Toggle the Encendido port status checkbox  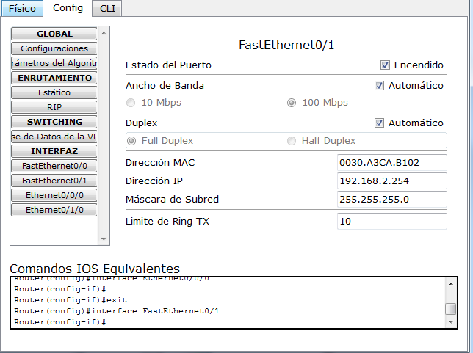point(385,65)
